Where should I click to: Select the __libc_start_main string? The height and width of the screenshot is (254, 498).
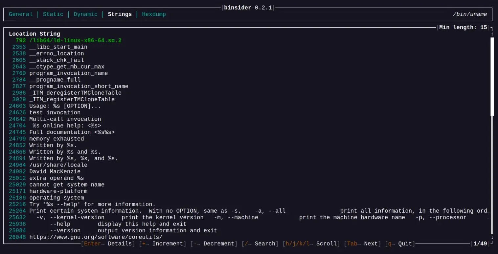pyautogui.click(x=58, y=47)
